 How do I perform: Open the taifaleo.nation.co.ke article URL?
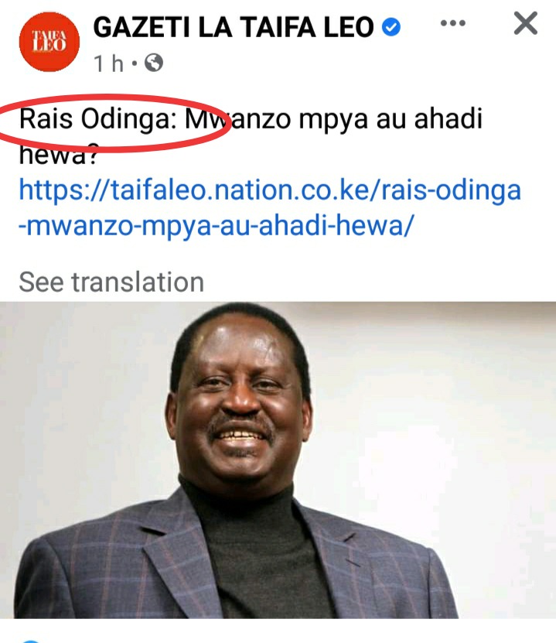tap(270, 190)
